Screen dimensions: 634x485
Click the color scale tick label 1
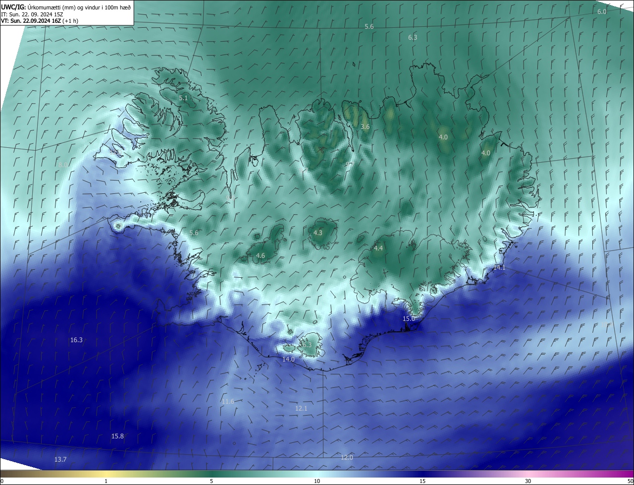pyautogui.click(x=106, y=482)
